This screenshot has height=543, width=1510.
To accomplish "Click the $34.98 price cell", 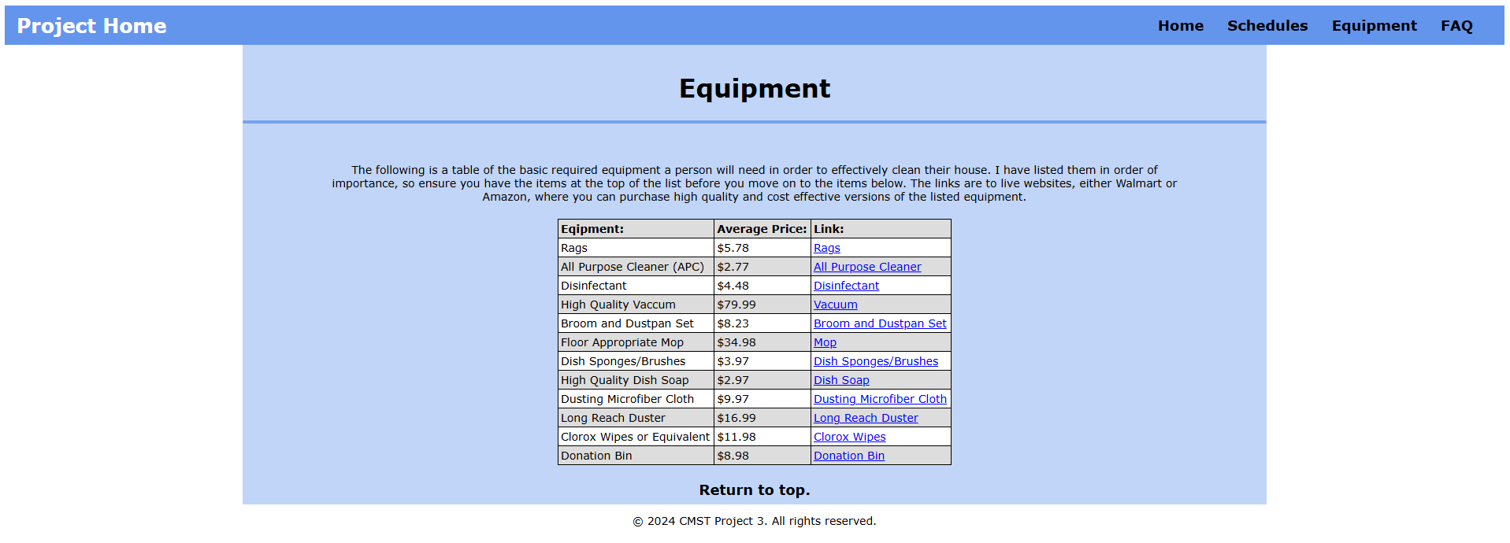I will (762, 342).
